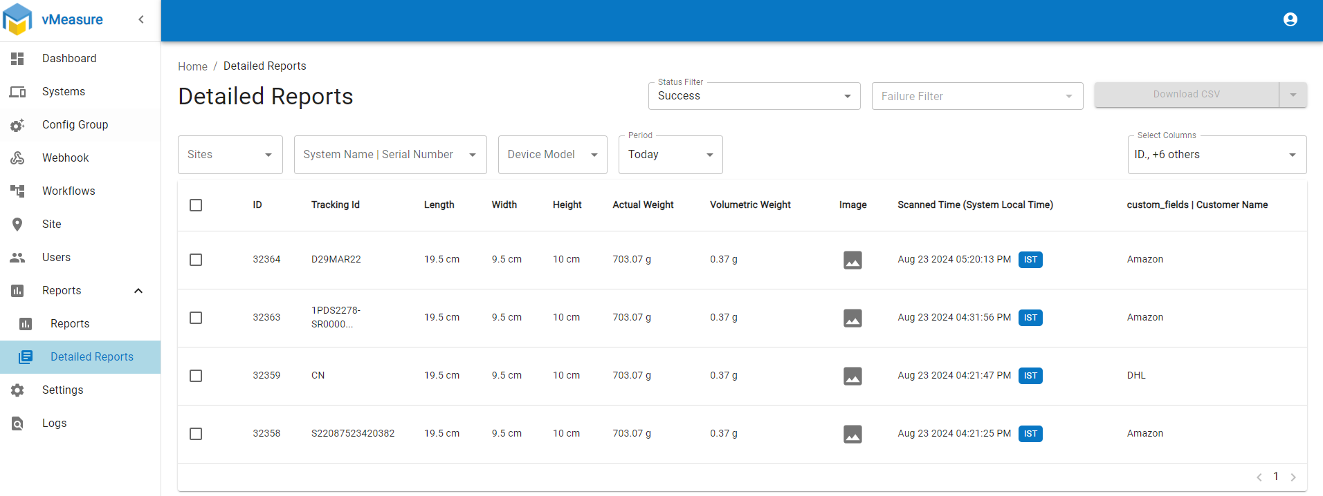1323x496 pixels.
Task: Open Config Group in the sidebar
Action: coord(75,124)
